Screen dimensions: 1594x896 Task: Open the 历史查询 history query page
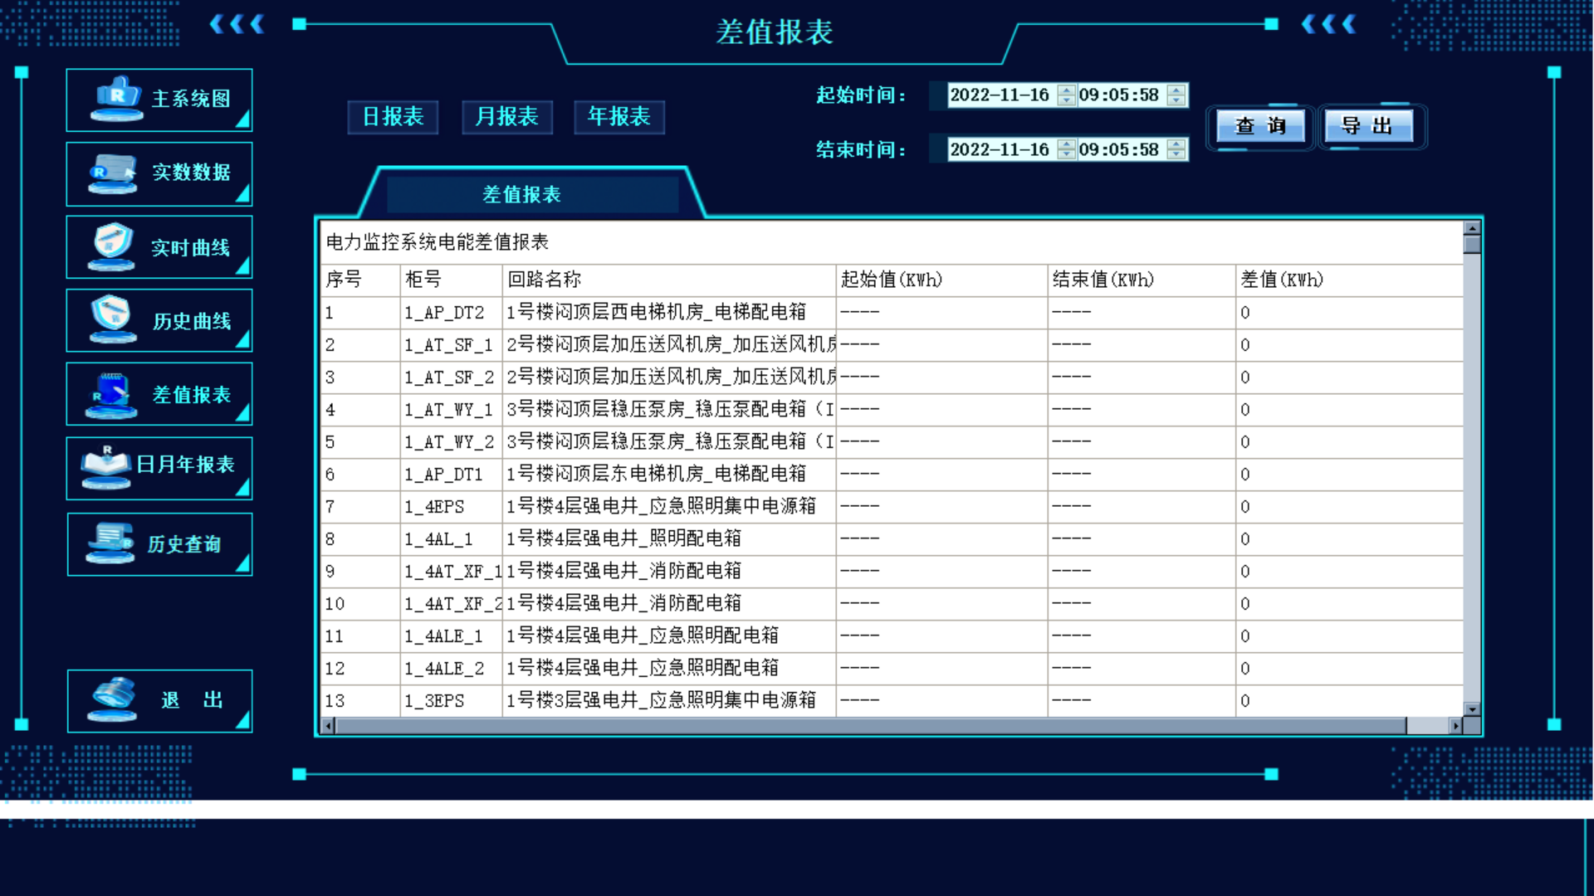tap(159, 544)
